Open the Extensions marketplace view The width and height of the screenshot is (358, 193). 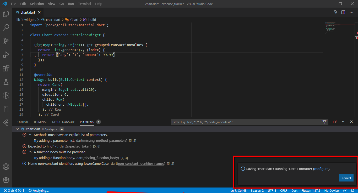click(6, 68)
